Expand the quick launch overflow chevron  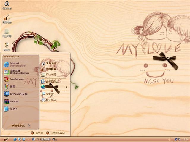click(x=28, y=139)
